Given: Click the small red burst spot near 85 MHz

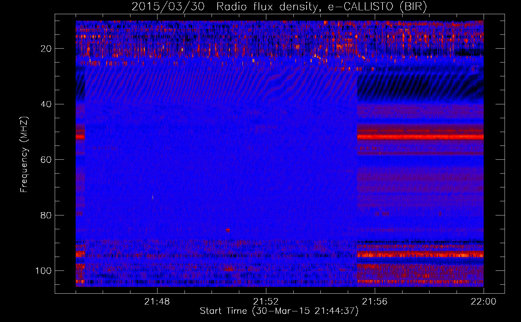Looking at the screenshot, I should pos(228,230).
